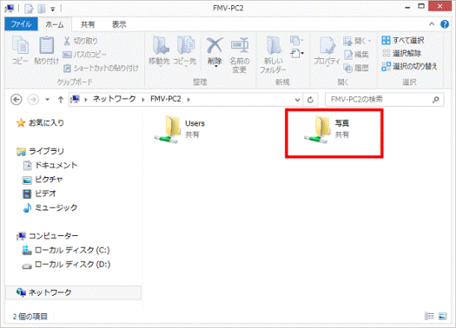Click the window system icon in title bar

point(10,8)
